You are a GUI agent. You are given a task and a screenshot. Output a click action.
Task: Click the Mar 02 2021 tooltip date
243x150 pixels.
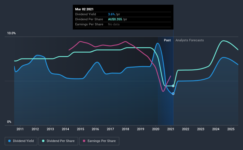click(84, 9)
